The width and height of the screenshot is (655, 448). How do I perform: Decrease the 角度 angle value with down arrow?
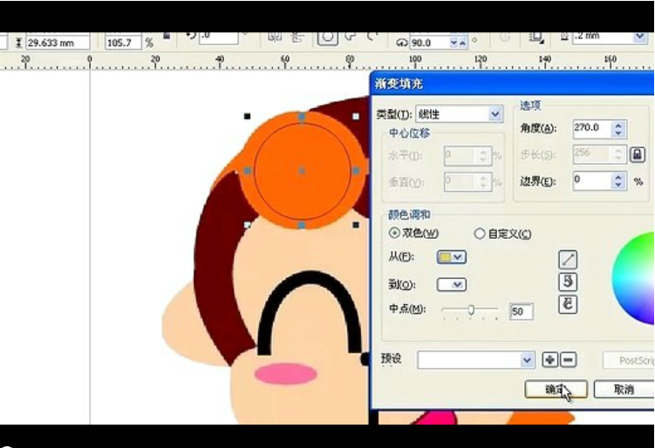618,132
